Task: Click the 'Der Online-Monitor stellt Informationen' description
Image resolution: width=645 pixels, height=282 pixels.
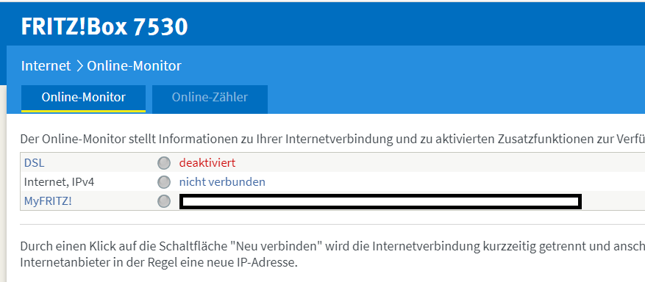Action: click(x=332, y=139)
